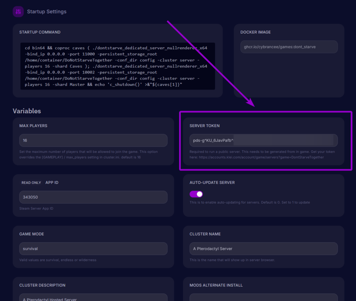Click the Cluster Description input field

point(93,298)
